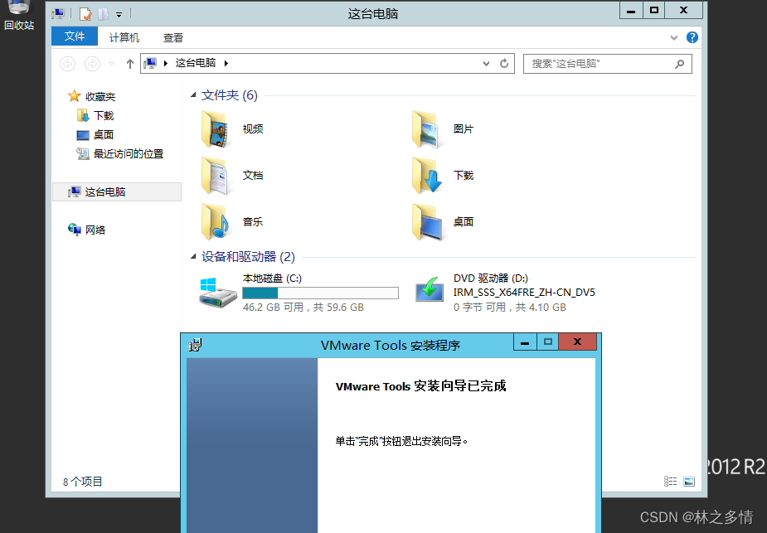Select the 文档 folder icon

pos(214,176)
